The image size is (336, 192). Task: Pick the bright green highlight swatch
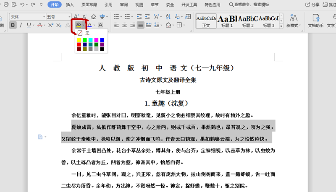click(x=85, y=40)
